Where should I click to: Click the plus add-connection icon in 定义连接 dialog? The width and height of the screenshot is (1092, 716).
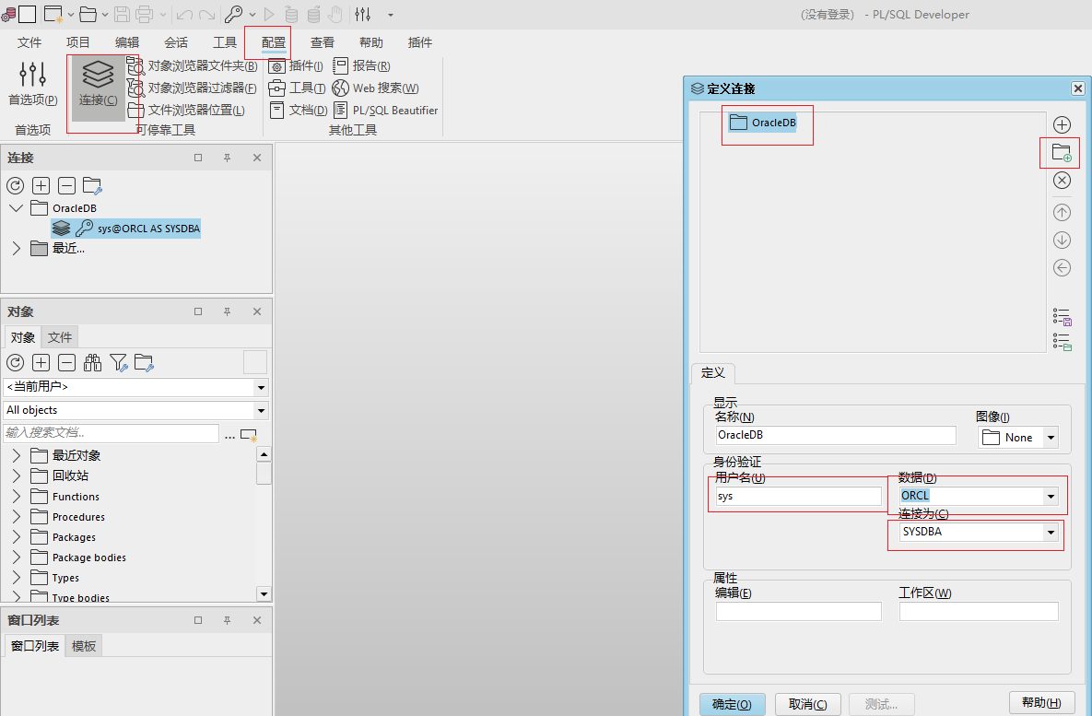coord(1062,124)
